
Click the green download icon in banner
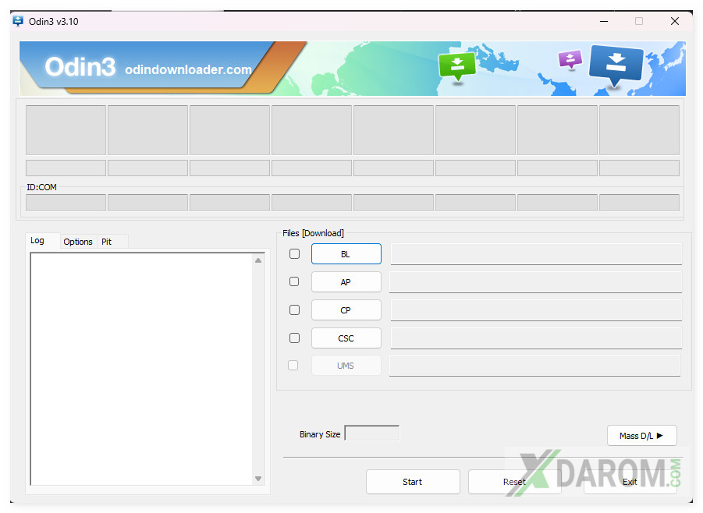tap(456, 66)
